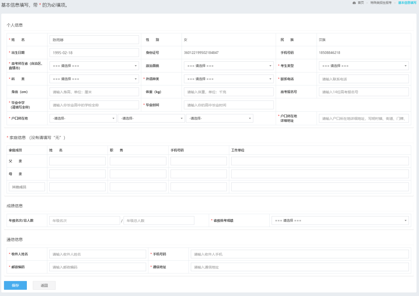Click the 通信地址 input field
The width and height of the screenshot is (419, 296).
coord(300,267)
